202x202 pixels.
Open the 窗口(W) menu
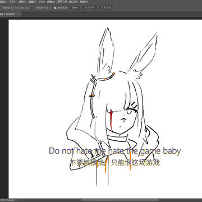(x=73, y=2)
